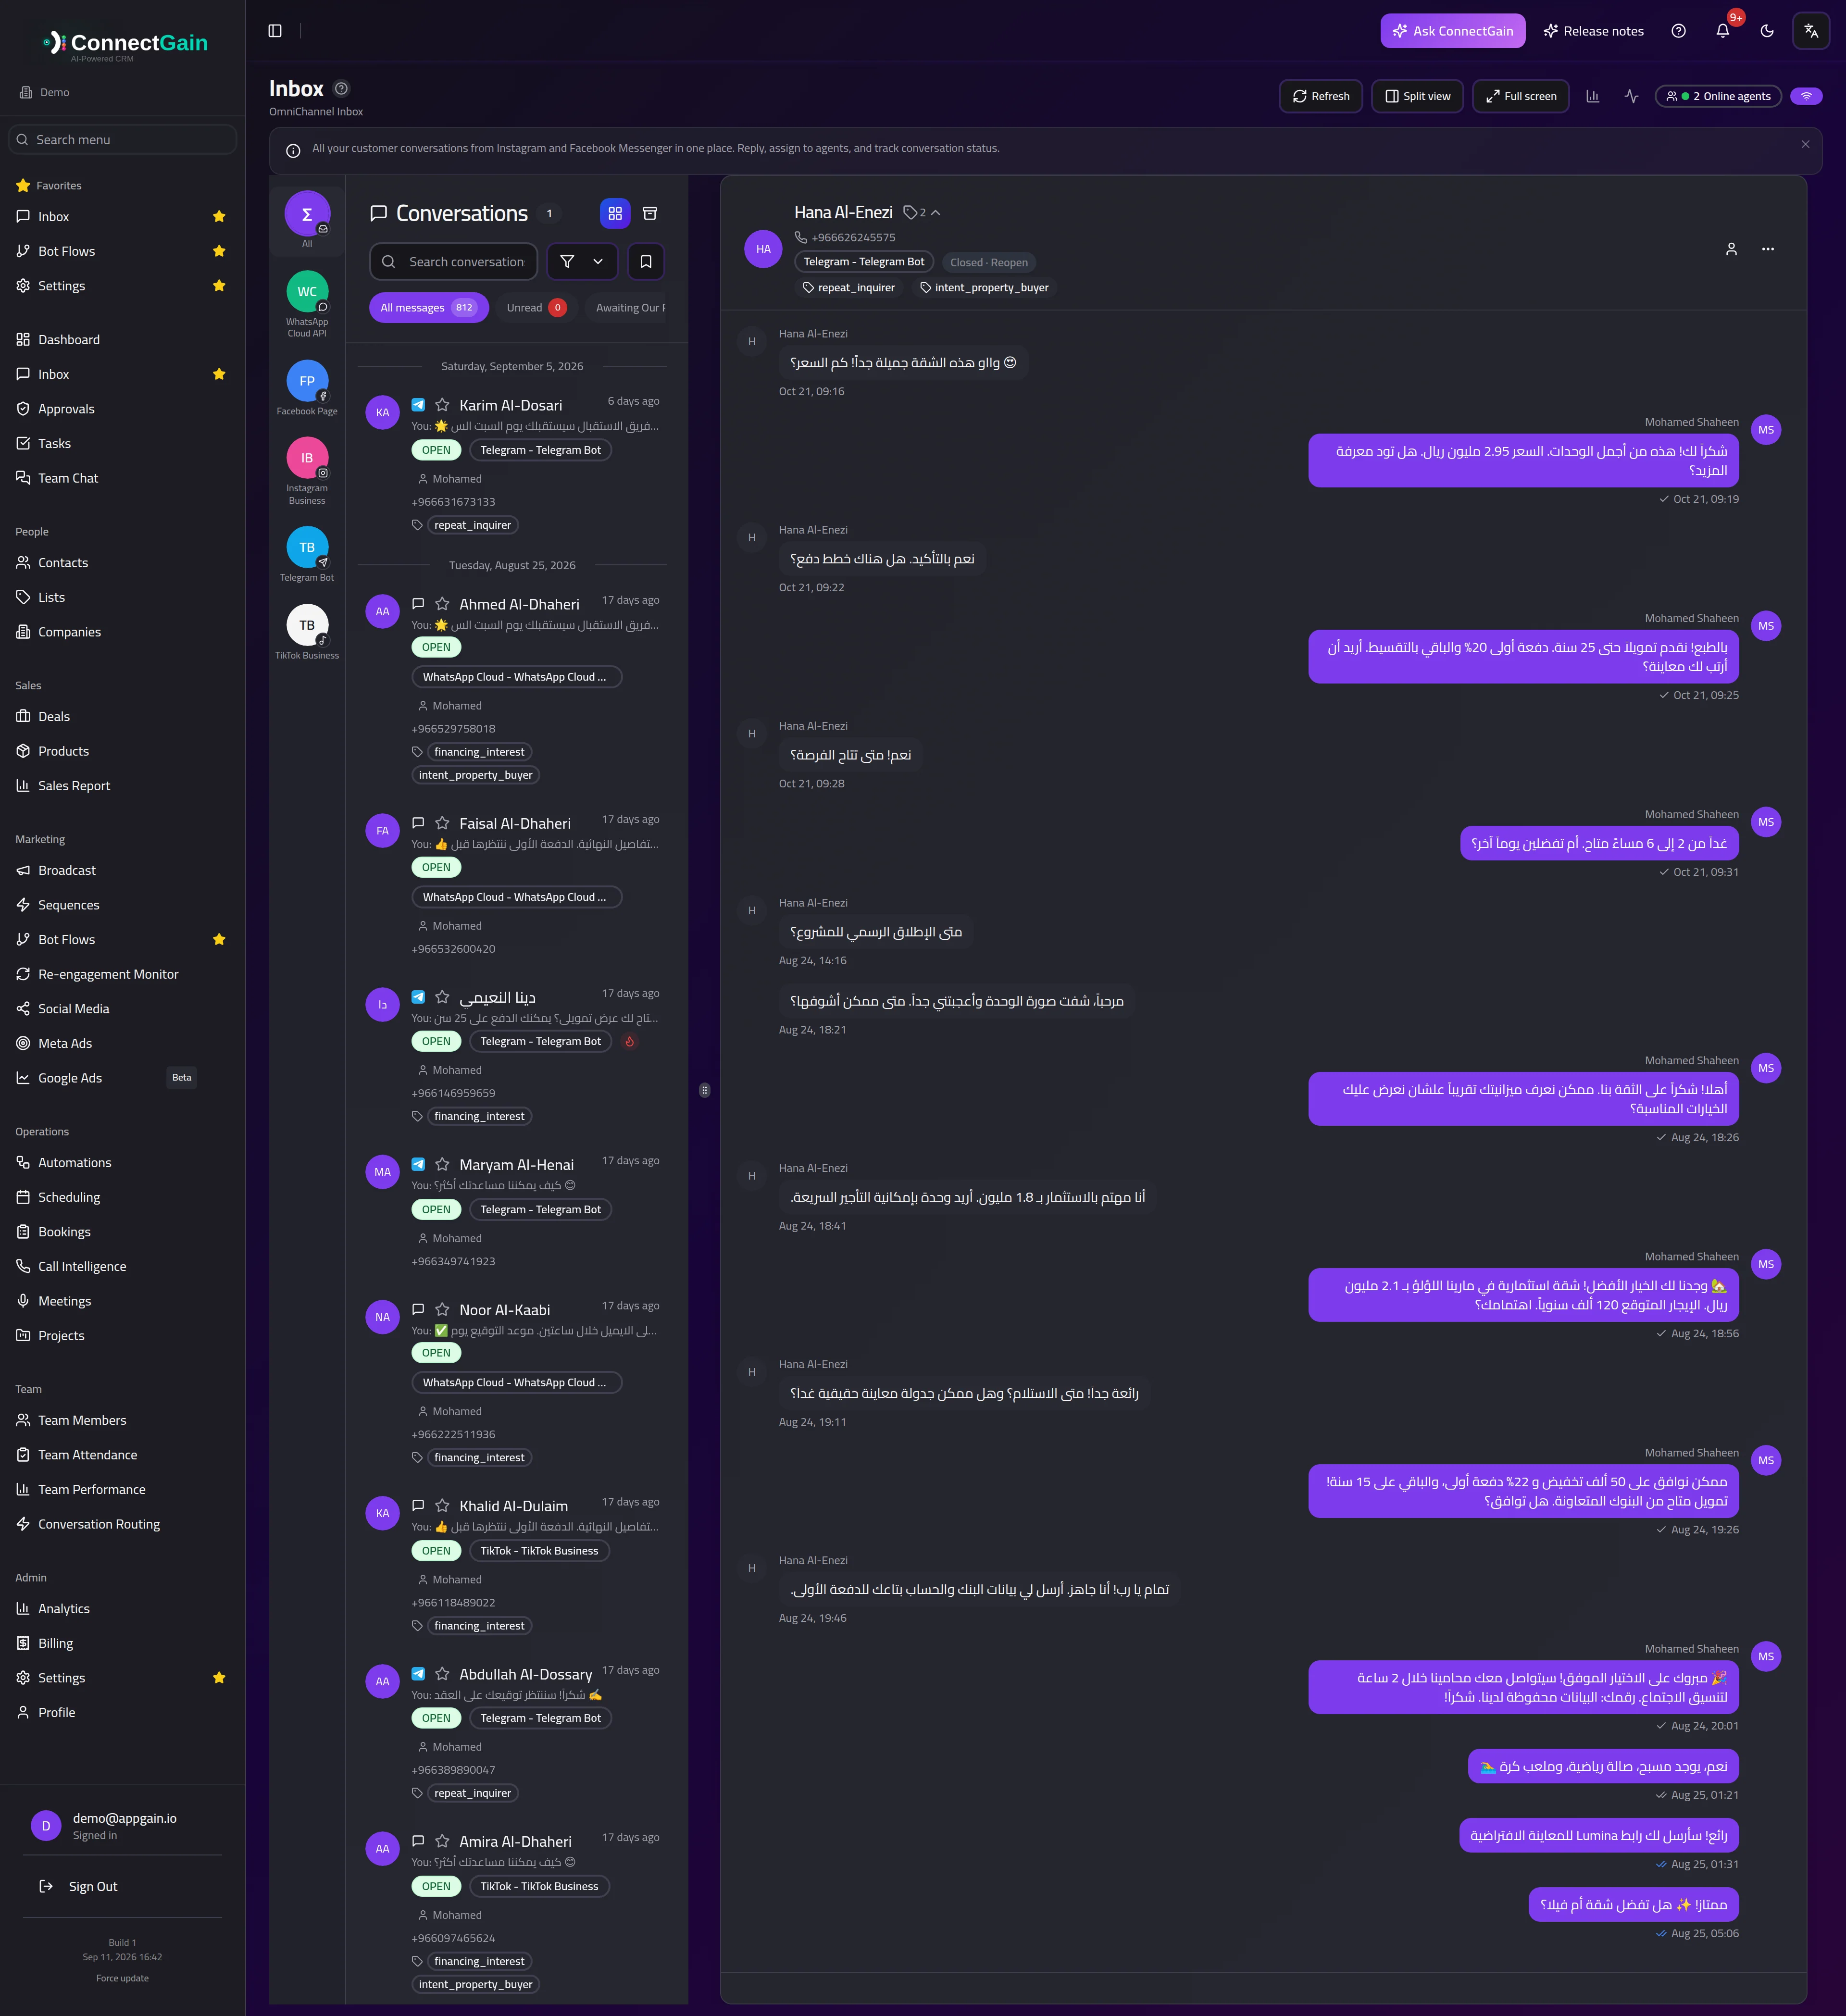
Task: Open Team Chat in the sidebar
Action: coord(122,478)
